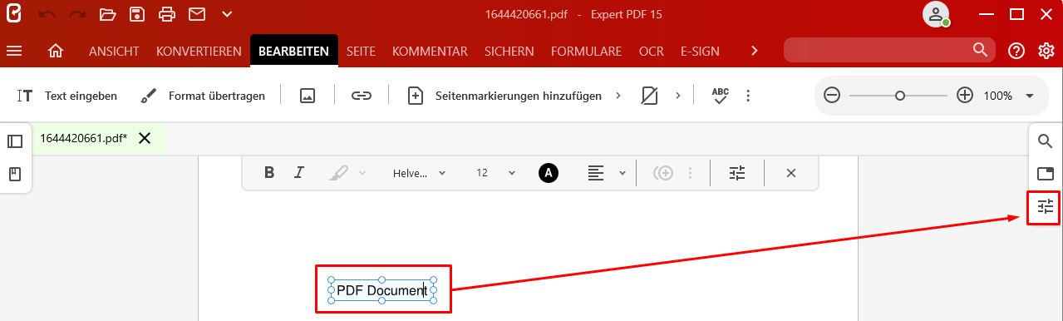1063x321 pixels.
Task: Expand arrow next to slashed square icon
Action: point(677,96)
